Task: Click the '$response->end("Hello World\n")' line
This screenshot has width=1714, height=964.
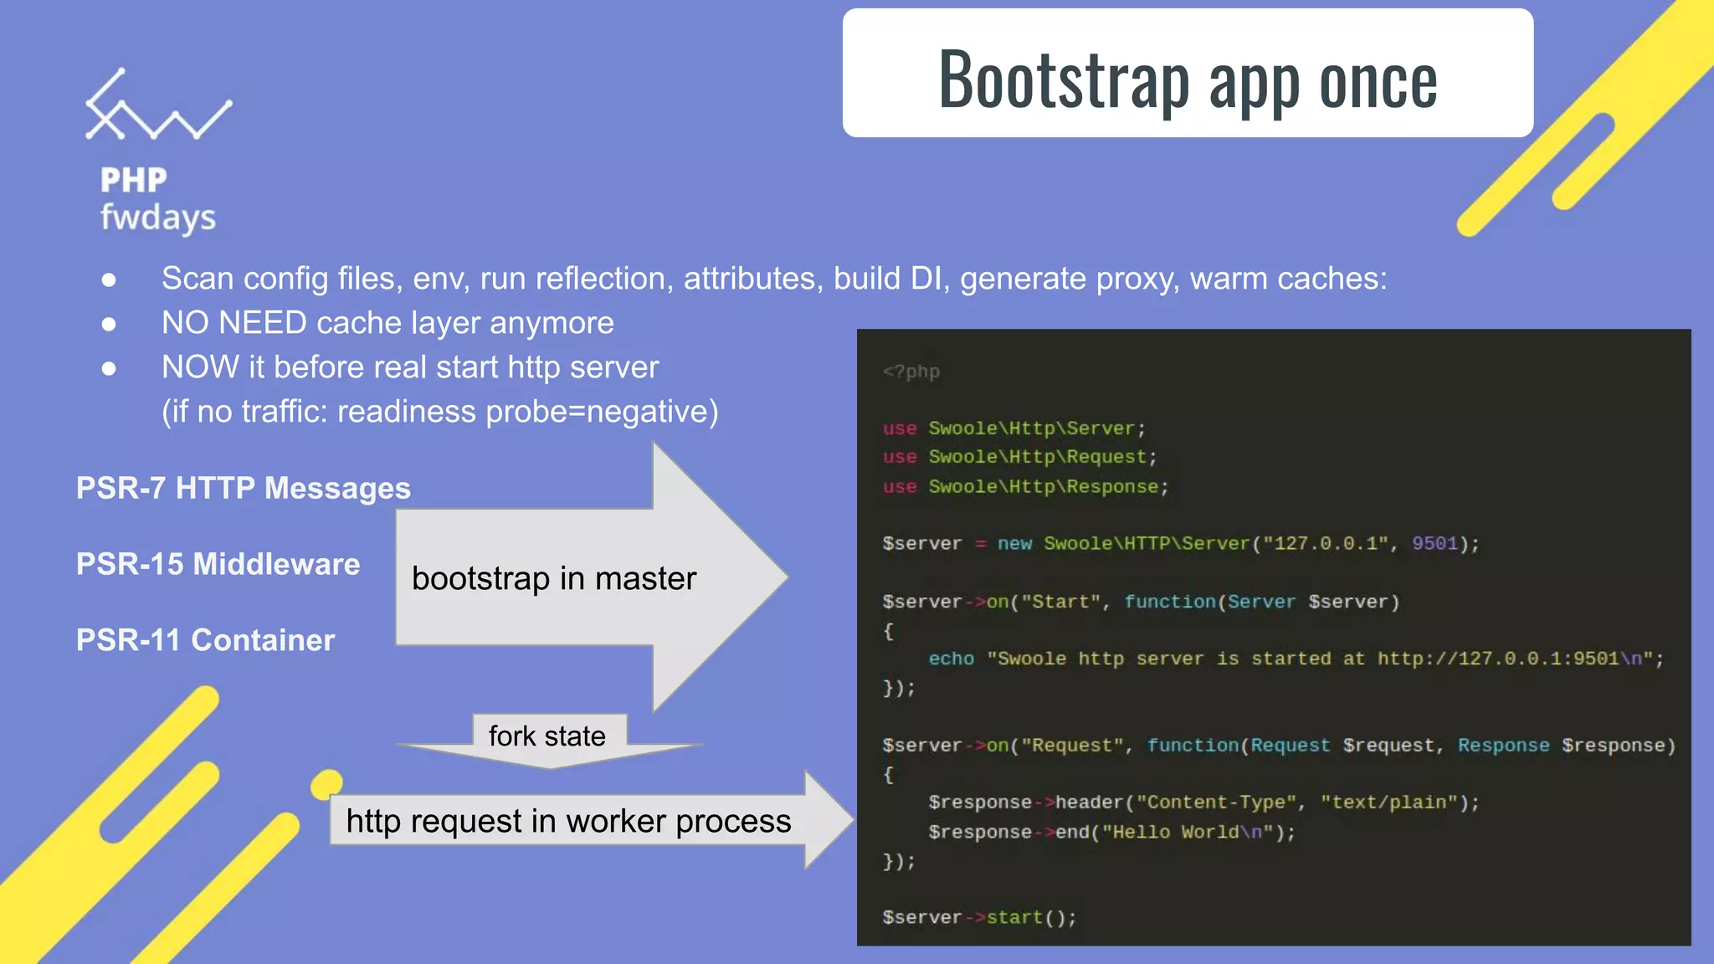Action: point(1111,832)
